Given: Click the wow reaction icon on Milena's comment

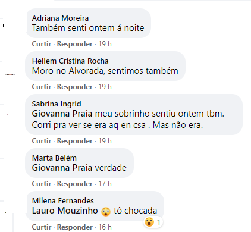Looking at the screenshot, I should [x=149, y=222].
